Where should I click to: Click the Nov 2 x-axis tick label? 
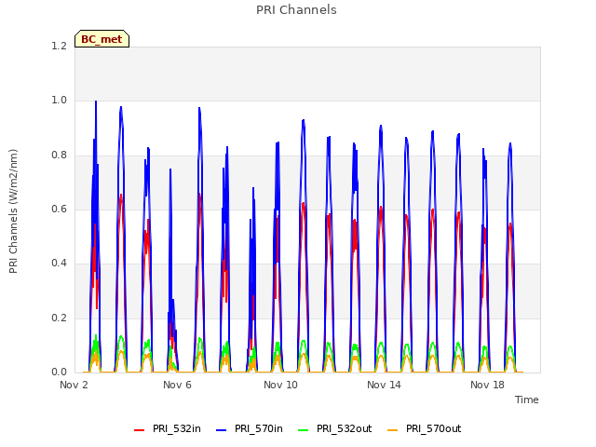(74, 385)
